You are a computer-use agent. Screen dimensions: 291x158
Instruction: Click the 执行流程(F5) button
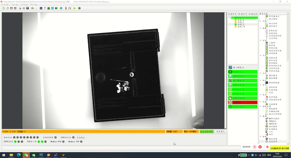207,131
